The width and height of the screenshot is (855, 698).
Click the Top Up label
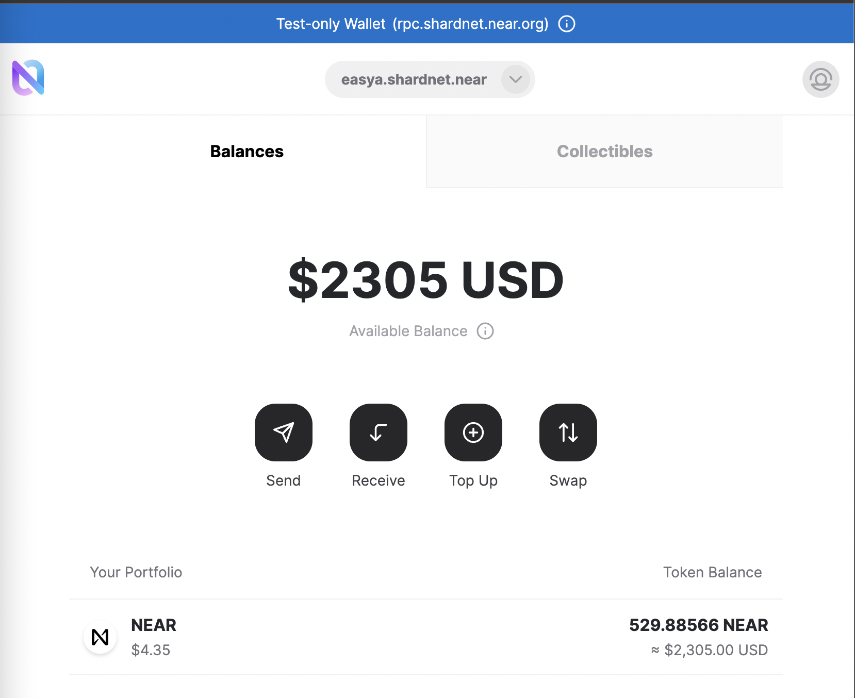473,480
